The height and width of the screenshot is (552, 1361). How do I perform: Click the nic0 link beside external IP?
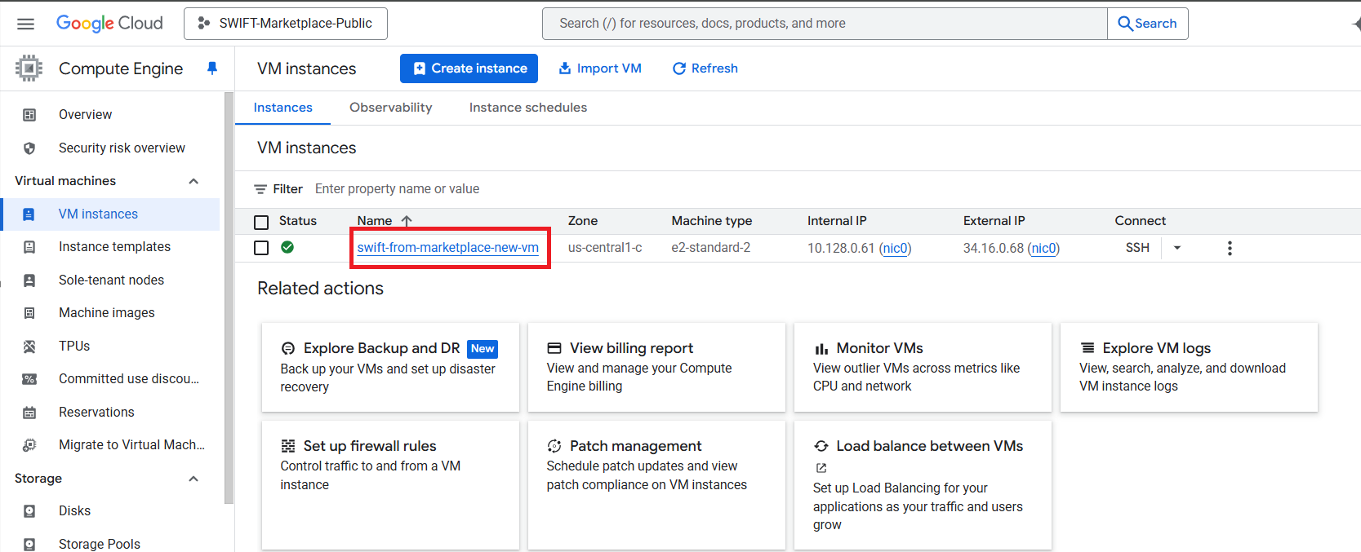pos(1043,249)
